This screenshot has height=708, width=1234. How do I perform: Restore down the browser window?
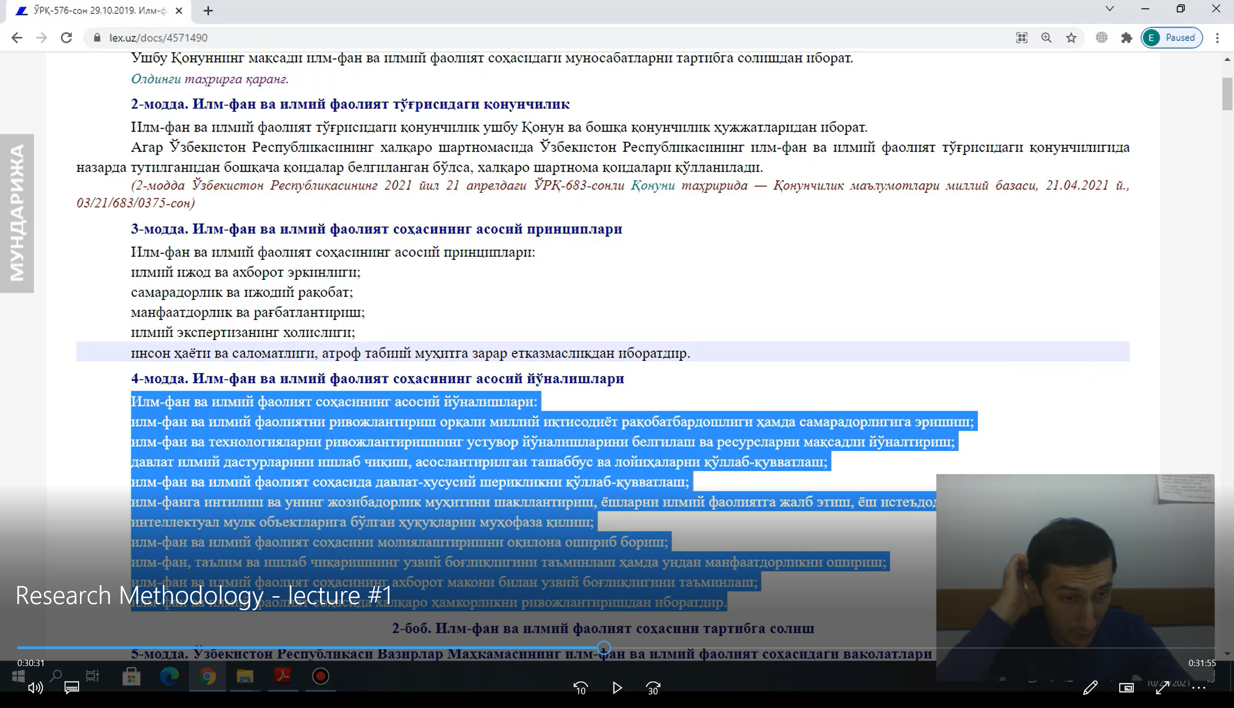[x=1180, y=9]
